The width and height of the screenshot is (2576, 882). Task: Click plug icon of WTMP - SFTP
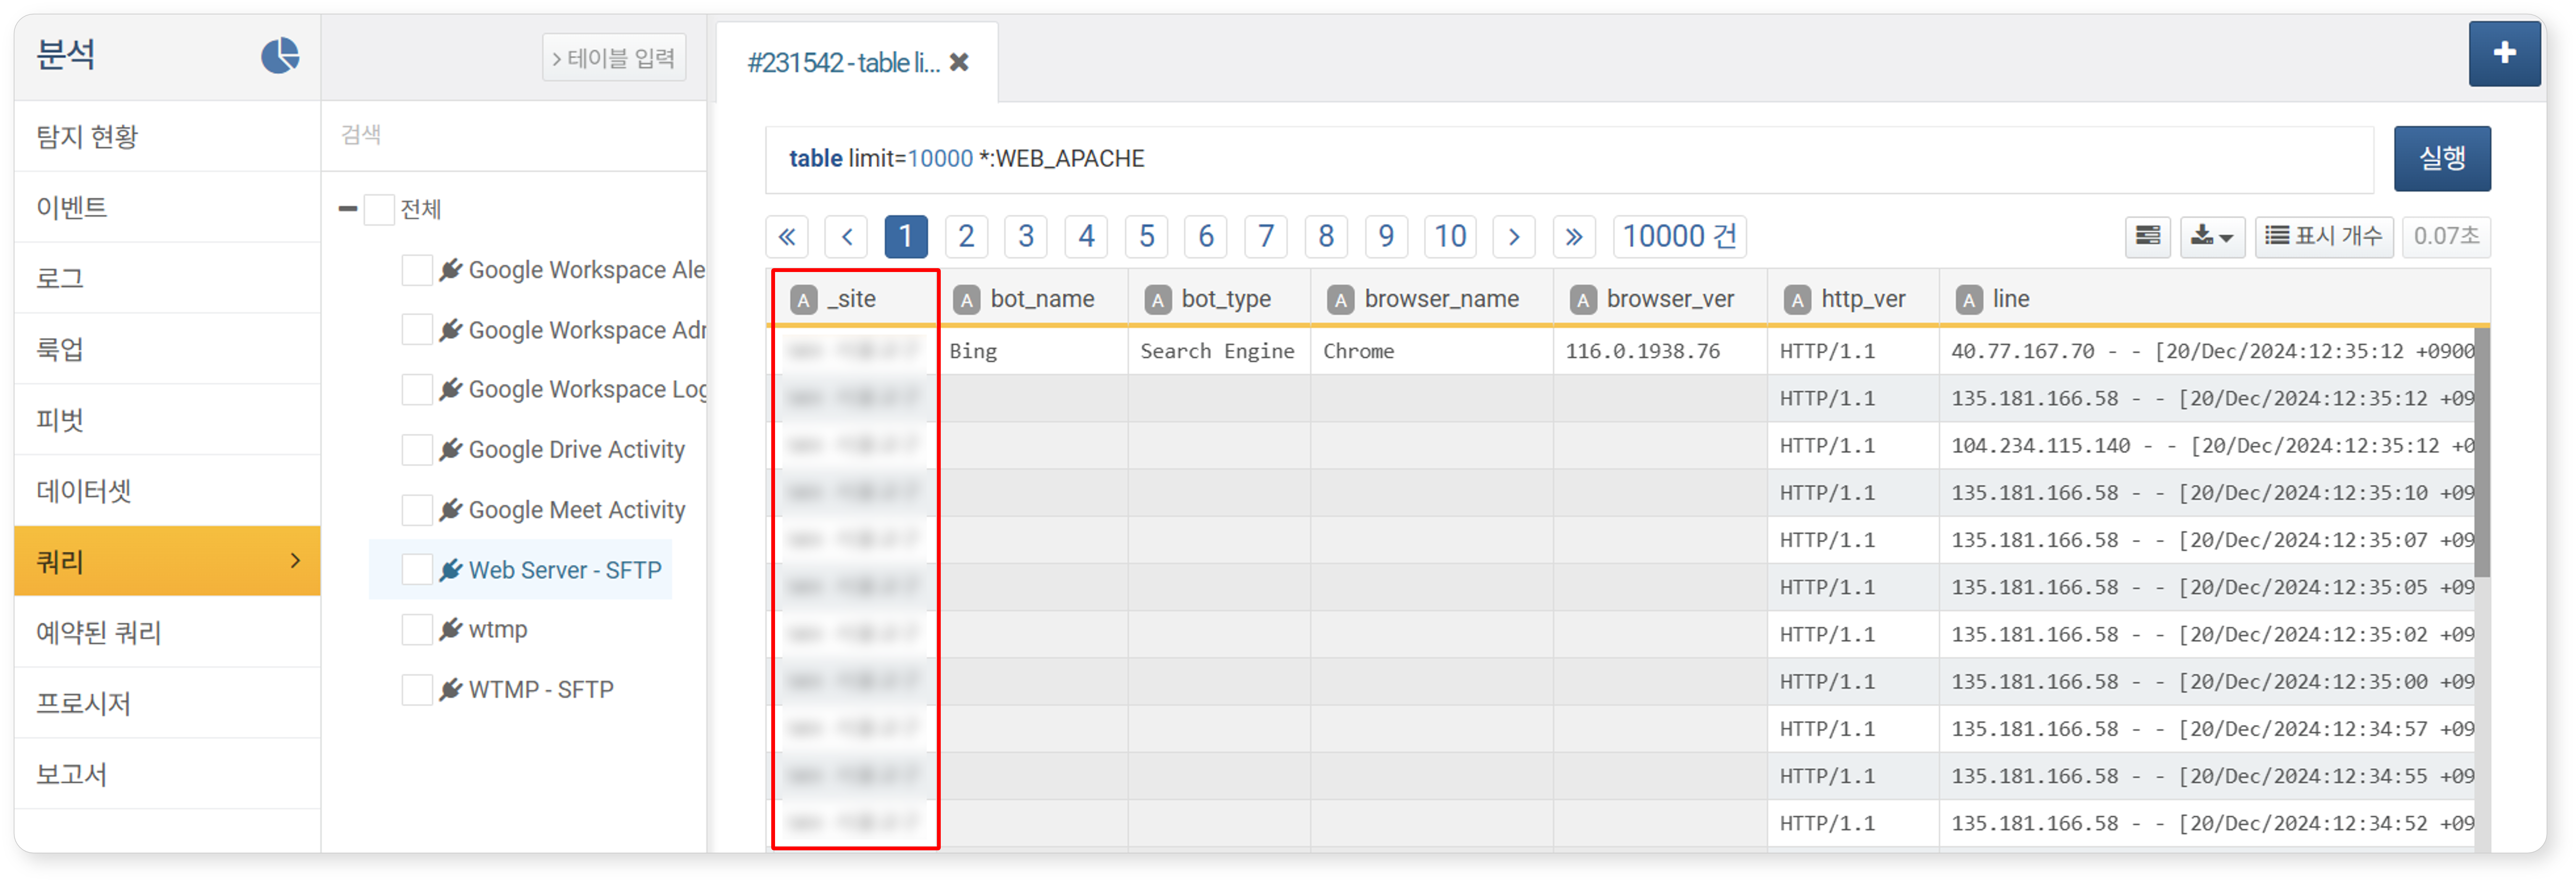click(x=450, y=689)
